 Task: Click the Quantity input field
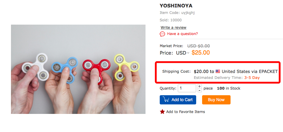click(x=187, y=88)
